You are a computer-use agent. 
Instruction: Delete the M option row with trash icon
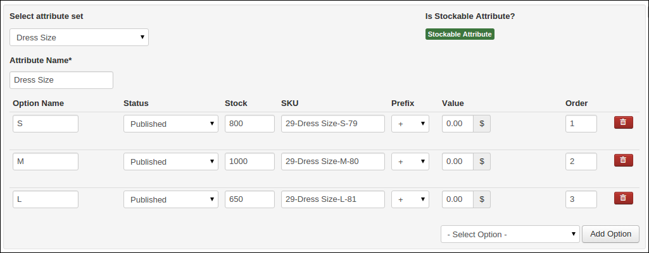coord(623,160)
